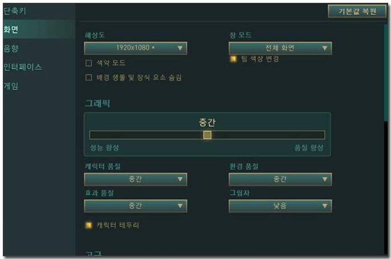Image resolution: width=391 pixels, height=259 pixels.
Task: Open the 음향 settings tab
Action: pyautogui.click(x=11, y=48)
